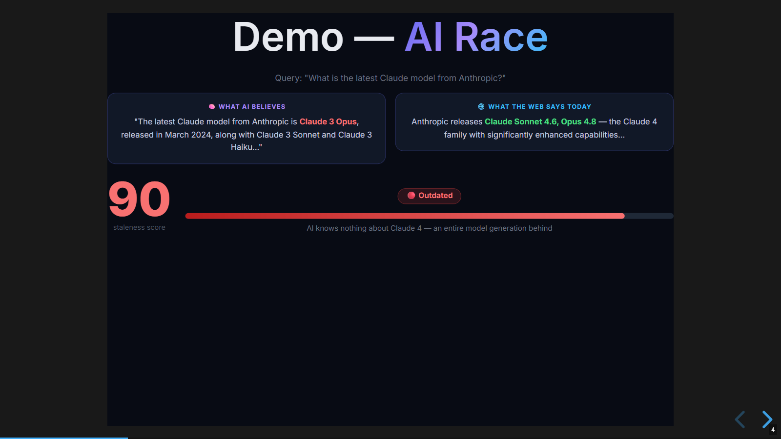
Task: Click the globe icon beside What The Web Says Today
Action: pos(481,107)
